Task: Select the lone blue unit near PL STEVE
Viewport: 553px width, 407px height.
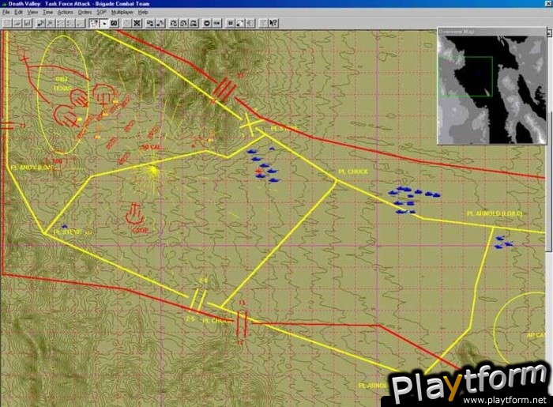Action: (x=64, y=226)
